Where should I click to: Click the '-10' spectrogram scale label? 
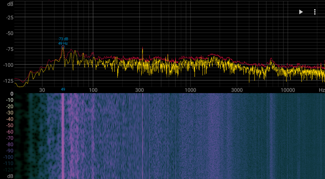10,100
